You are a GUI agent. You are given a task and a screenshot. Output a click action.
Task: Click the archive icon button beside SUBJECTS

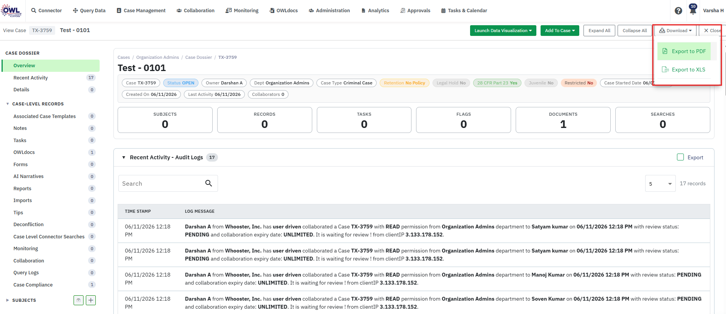[79, 300]
